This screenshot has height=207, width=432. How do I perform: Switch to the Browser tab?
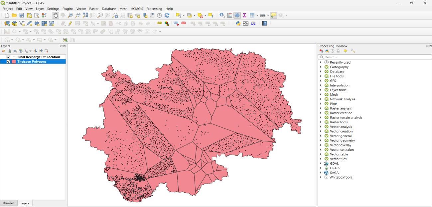(9, 203)
